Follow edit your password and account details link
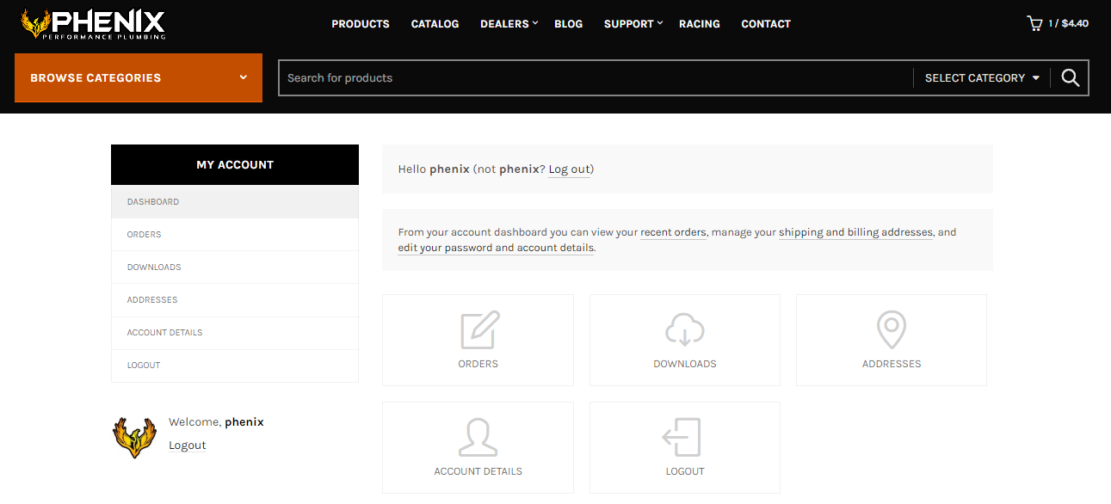 [496, 248]
